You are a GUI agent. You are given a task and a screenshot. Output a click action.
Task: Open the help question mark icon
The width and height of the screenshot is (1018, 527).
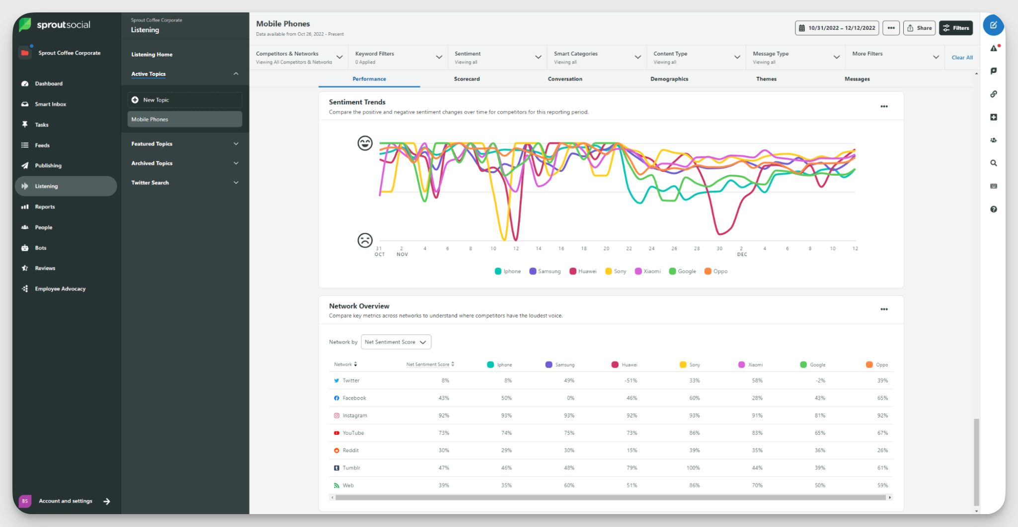pos(994,209)
